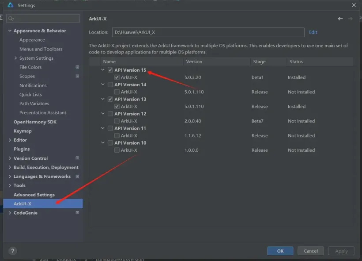Open Path Variables settings
Viewport: 362px width, 261px height.
pos(34,104)
